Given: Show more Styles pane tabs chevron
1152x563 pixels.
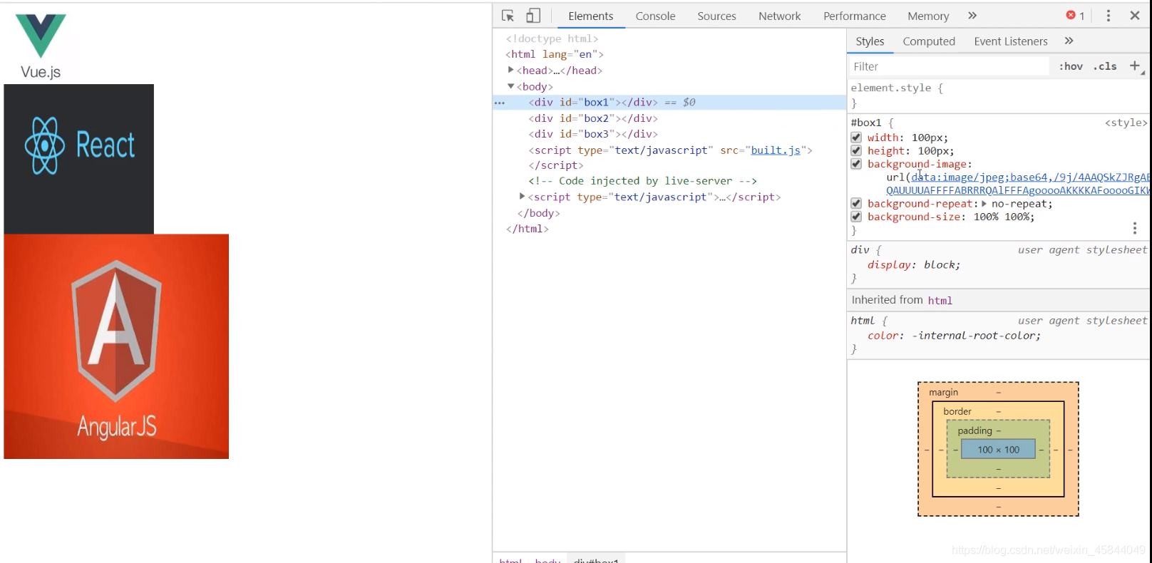Looking at the screenshot, I should (1069, 41).
